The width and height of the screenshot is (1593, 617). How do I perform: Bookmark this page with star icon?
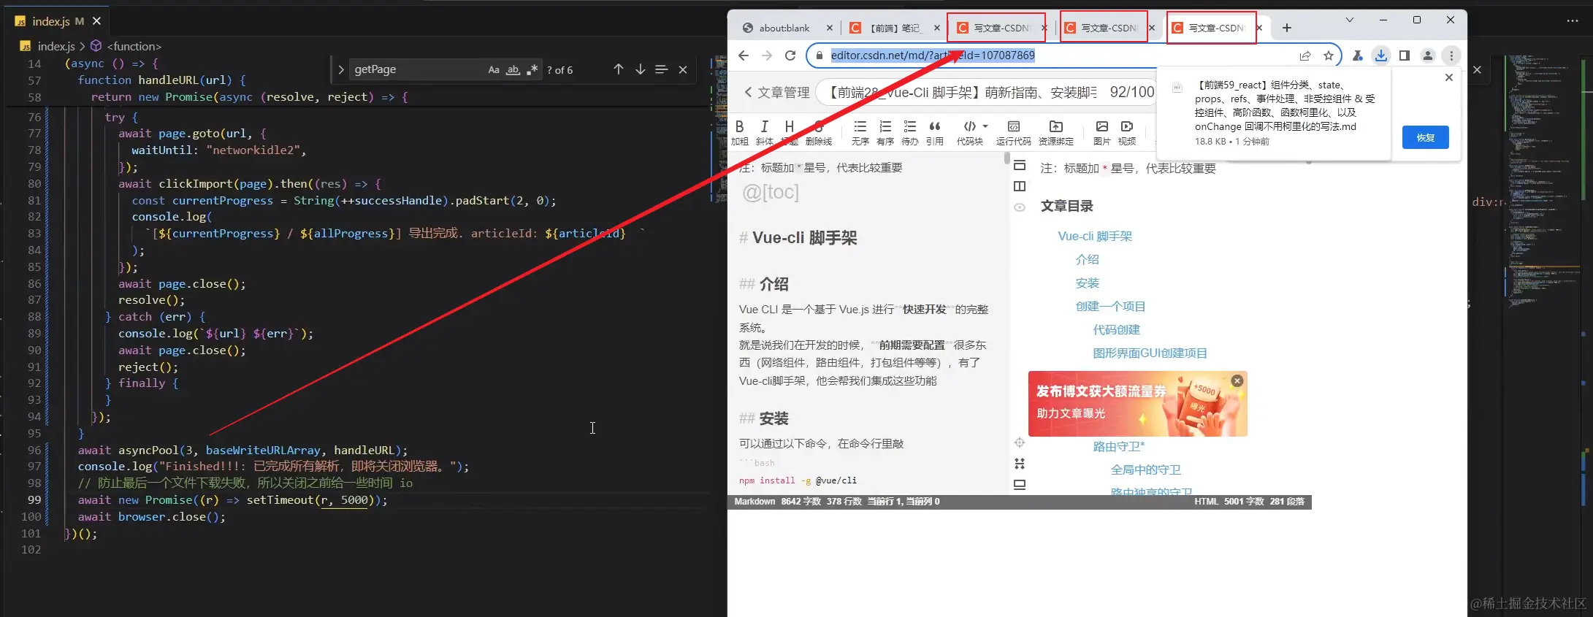click(1328, 55)
